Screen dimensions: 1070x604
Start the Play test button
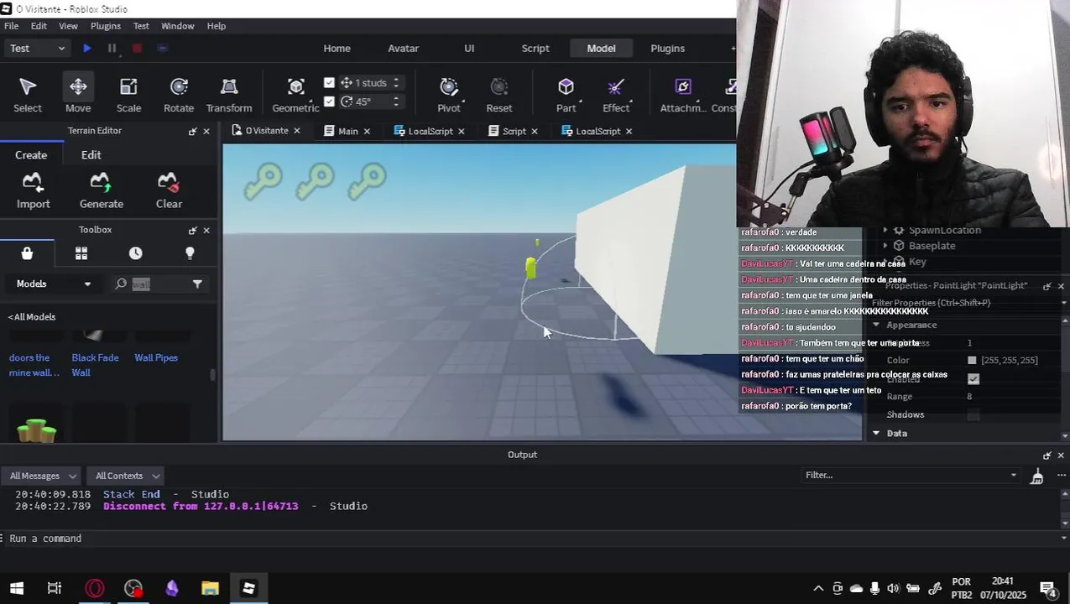click(87, 49)
